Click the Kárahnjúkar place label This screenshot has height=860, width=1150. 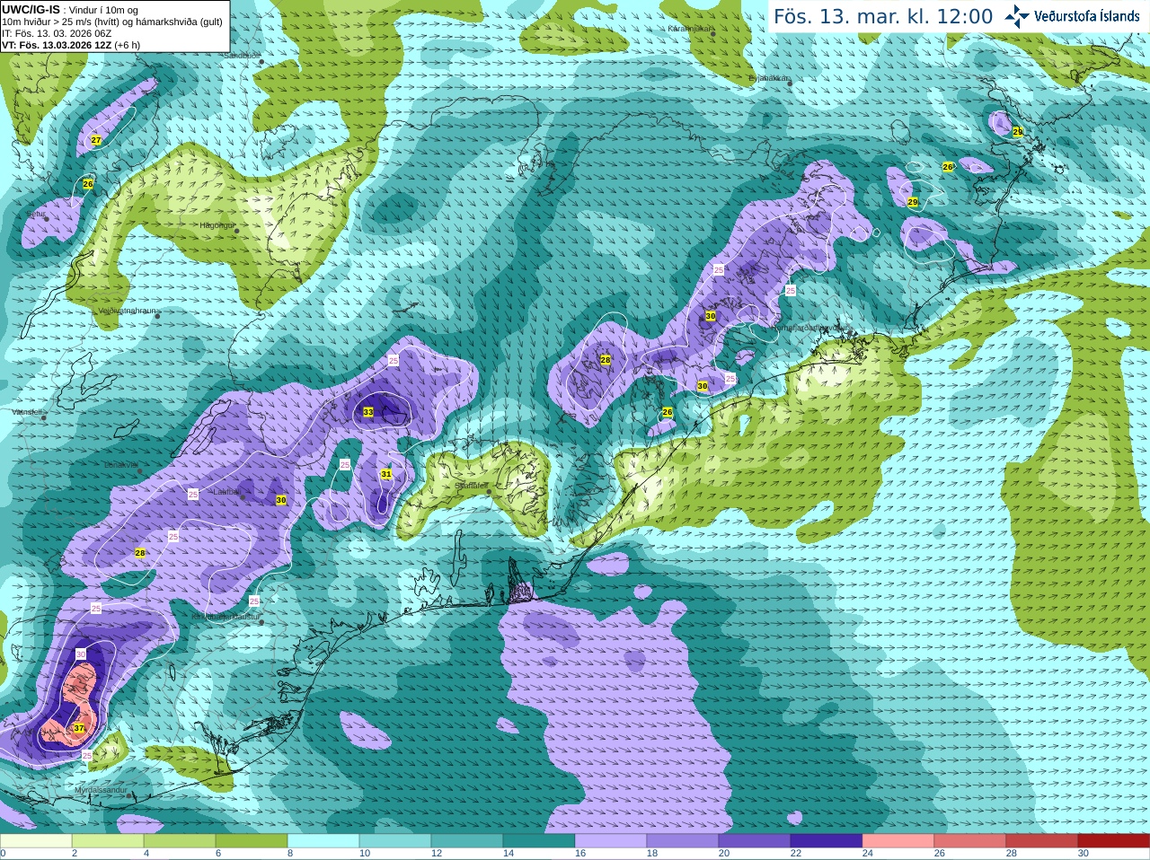(x=690, y=29)
